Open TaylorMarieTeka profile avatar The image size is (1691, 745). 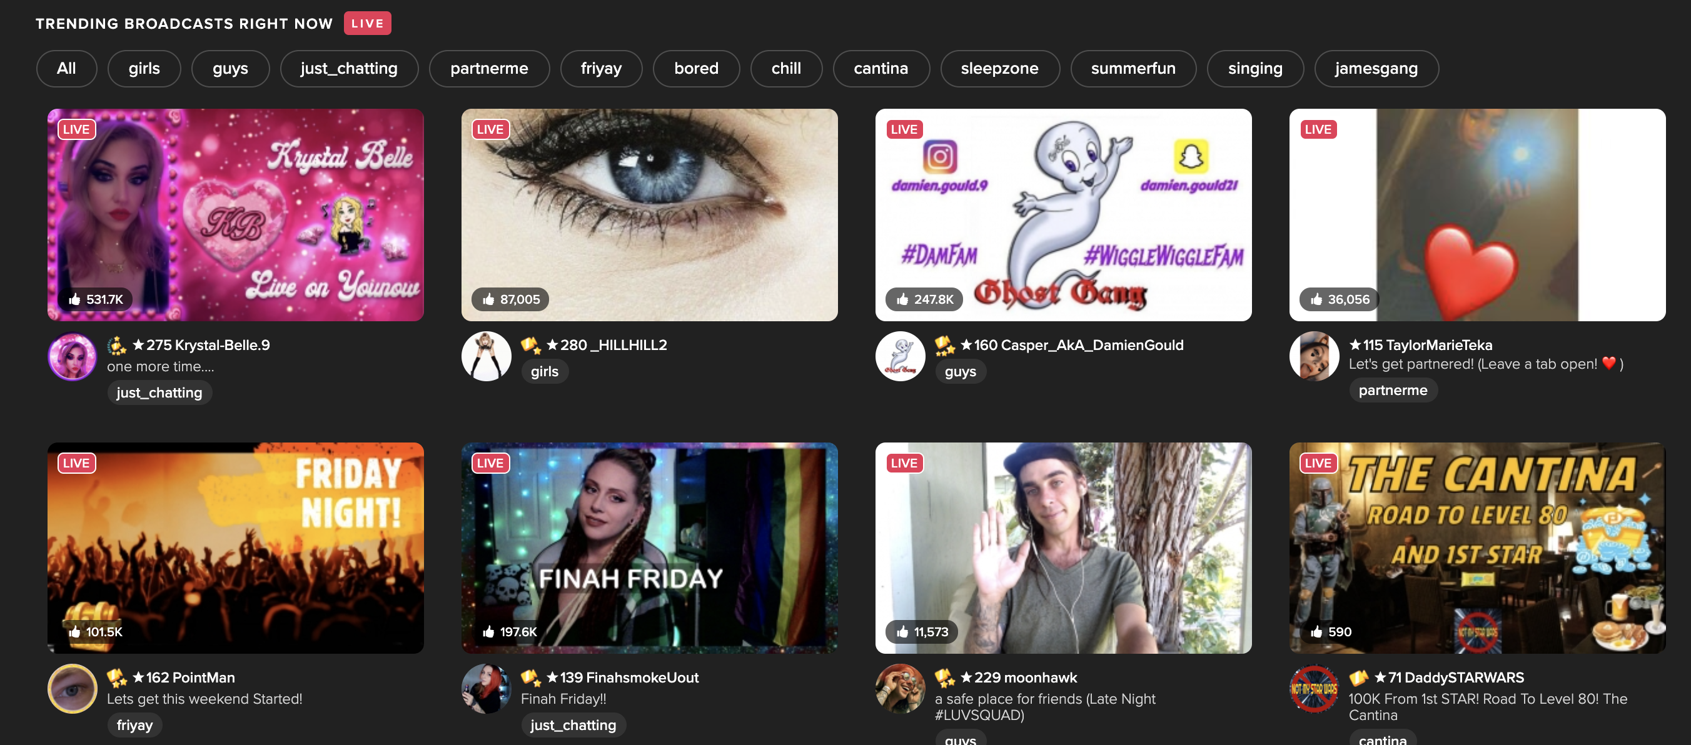1314,356
